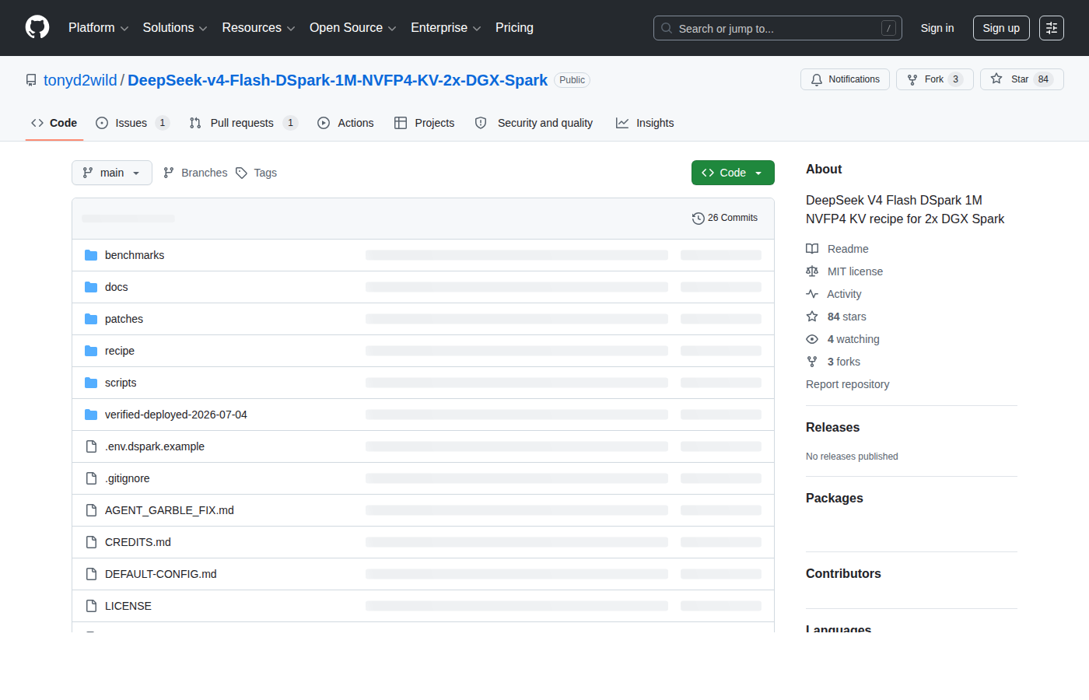Click the repository book icon beside tonyd2wild

point(31,80)
